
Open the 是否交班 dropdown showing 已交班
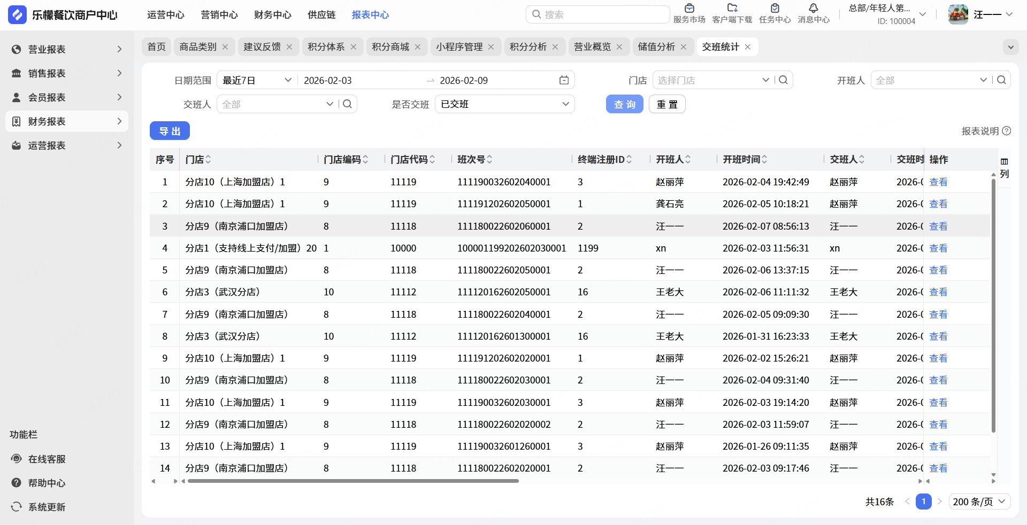(504, 104)
